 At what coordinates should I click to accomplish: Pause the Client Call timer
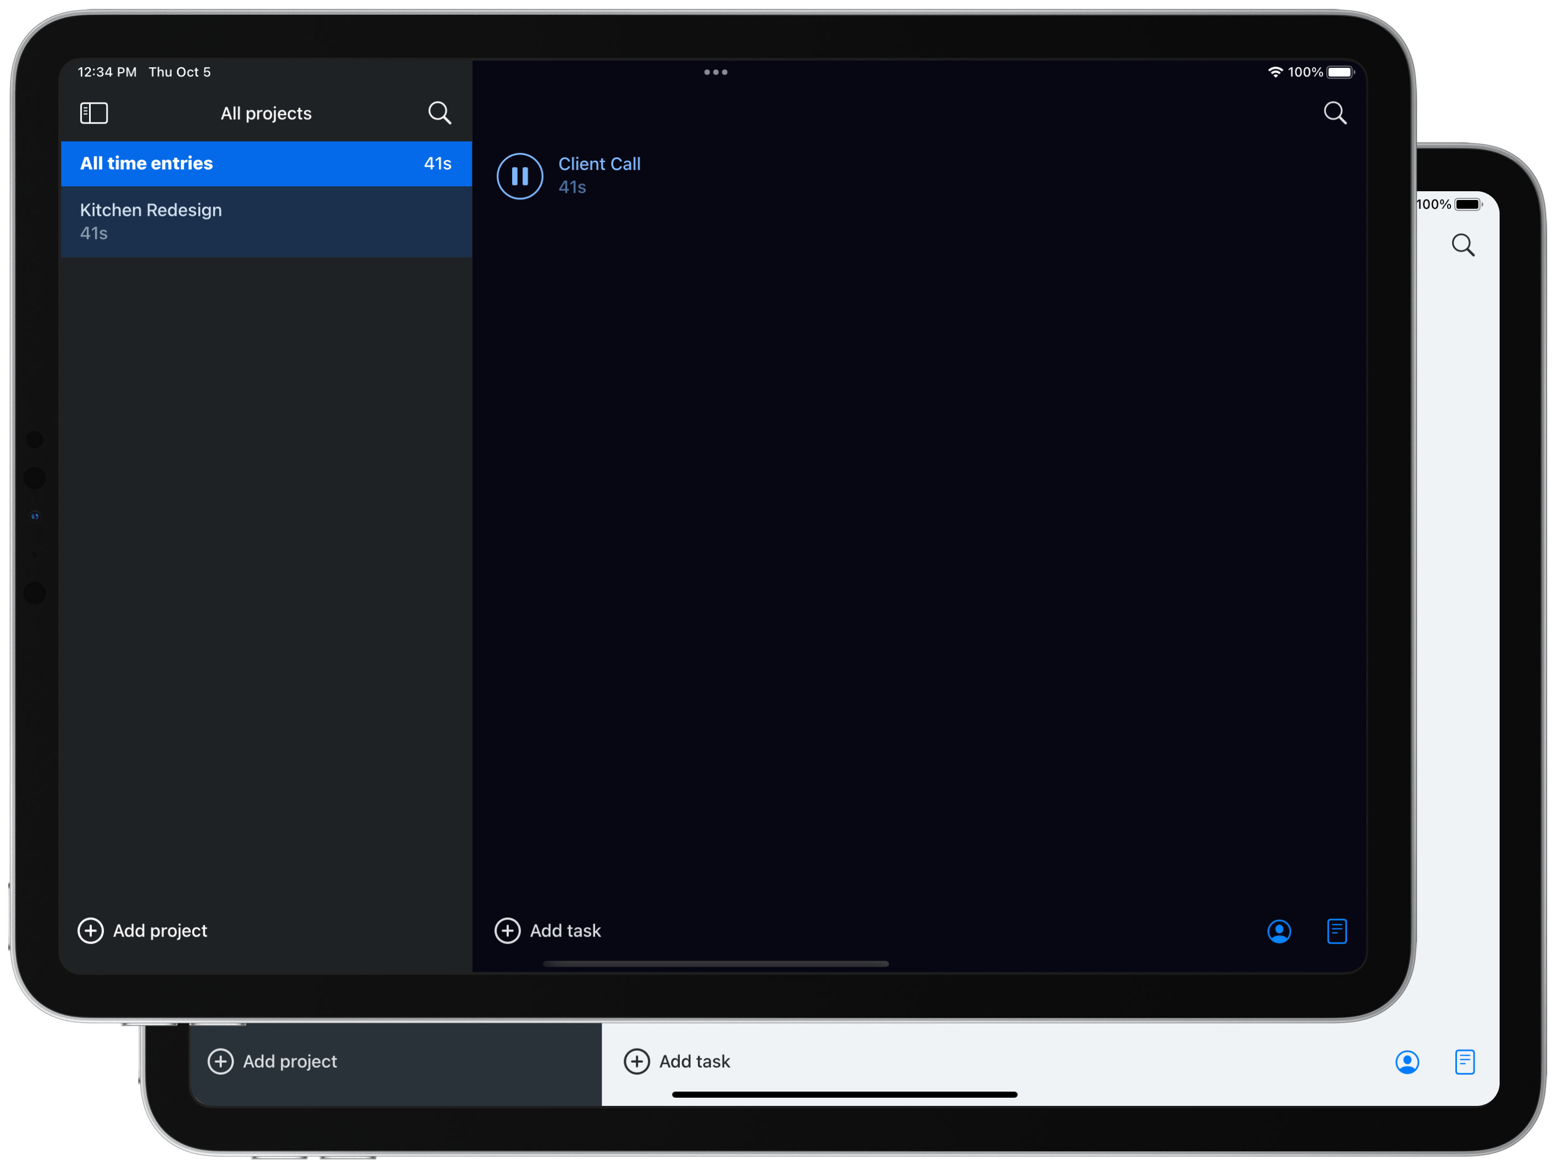point(520,176)
